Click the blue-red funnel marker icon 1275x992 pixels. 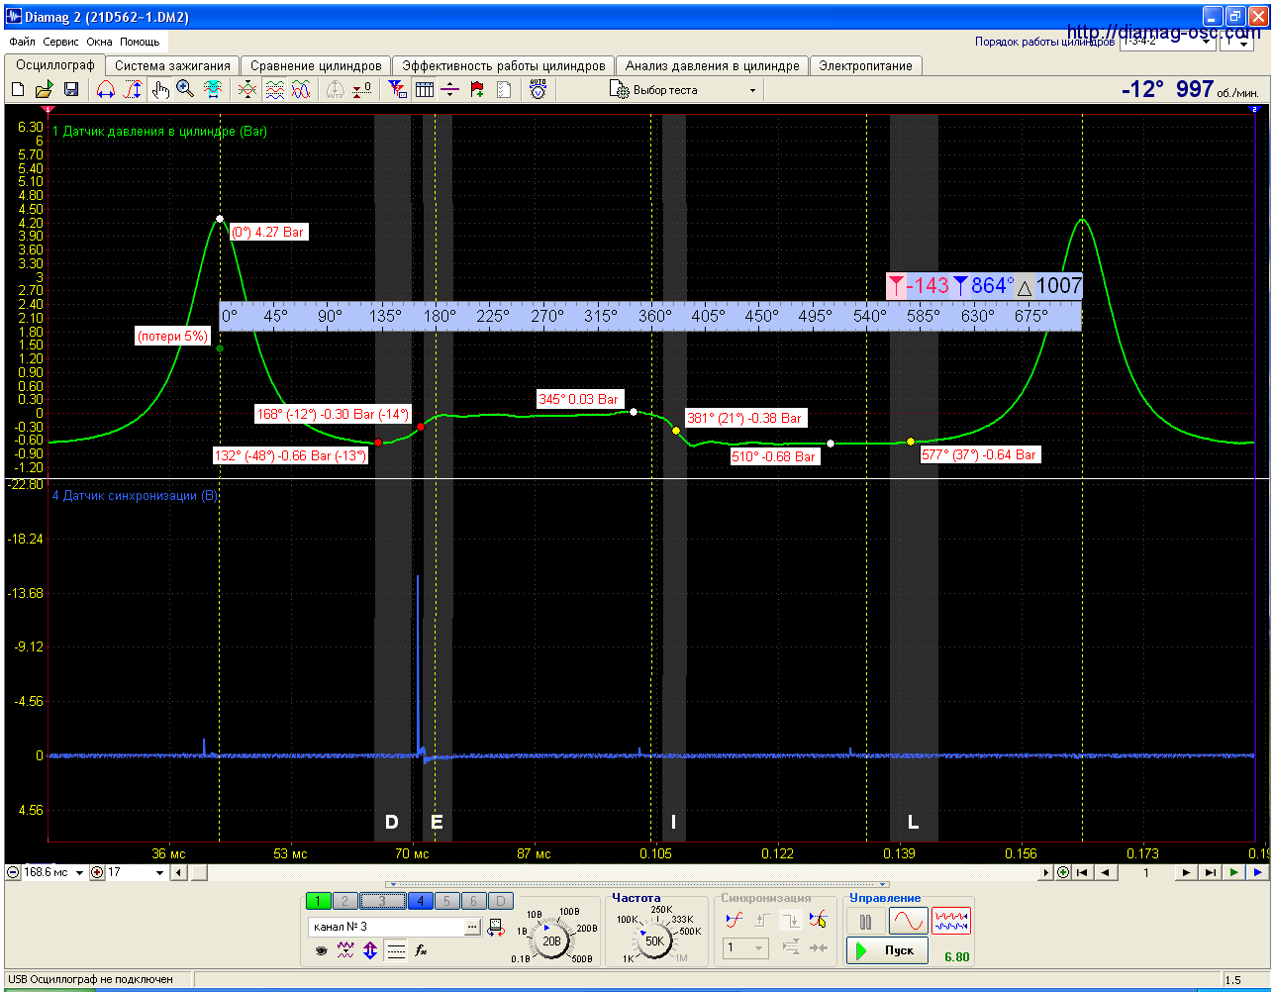tap(397, 90)
